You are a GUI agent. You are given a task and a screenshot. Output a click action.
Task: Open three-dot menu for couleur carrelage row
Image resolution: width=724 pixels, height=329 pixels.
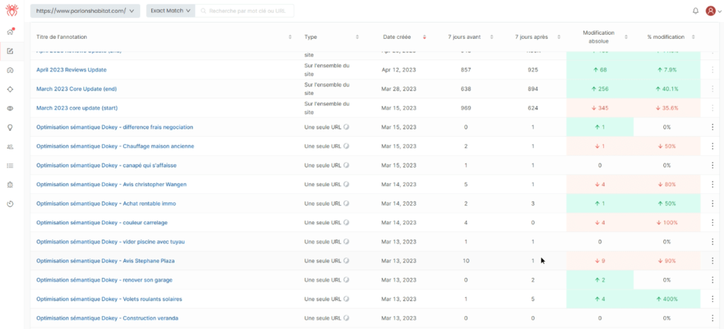713,223
